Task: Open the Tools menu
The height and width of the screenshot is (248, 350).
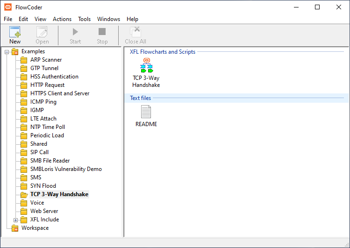Action: click(85, 19)
